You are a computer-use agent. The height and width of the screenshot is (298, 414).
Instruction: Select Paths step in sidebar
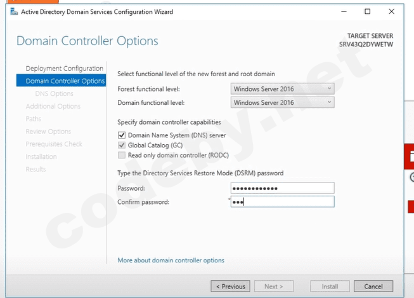pos(33,119)
